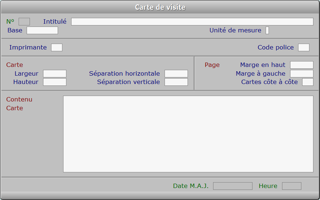Screen dimensions: 320x200
Task: Click the Unité de mesure label
Action: (x=235, y=30)
